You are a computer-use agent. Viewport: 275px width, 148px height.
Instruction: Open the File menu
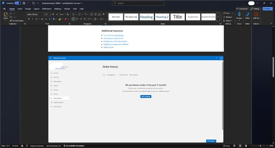point(4,9)
